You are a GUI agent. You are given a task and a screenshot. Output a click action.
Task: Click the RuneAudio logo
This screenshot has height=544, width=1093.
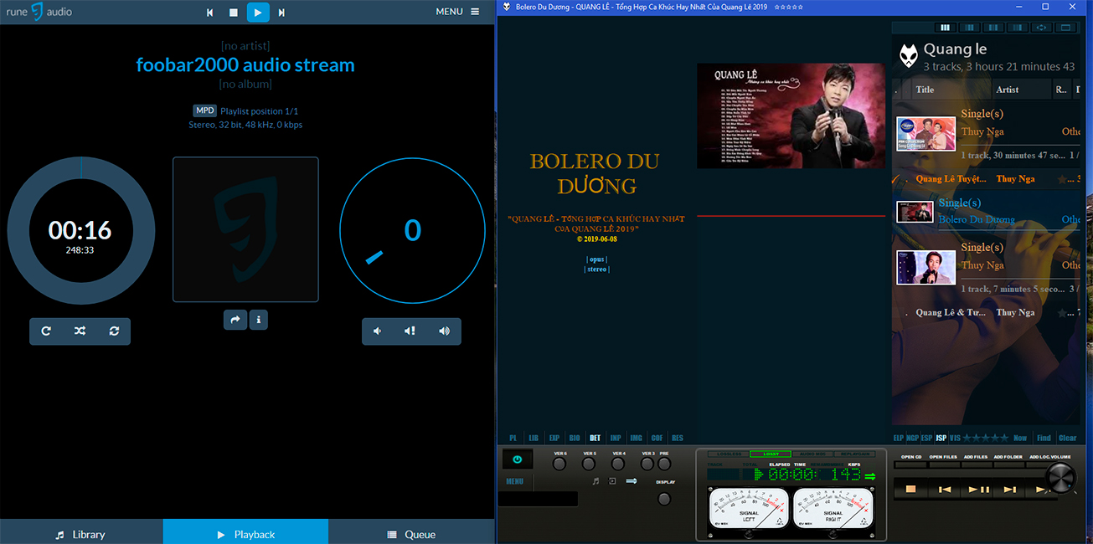click(x=39, y=13)
